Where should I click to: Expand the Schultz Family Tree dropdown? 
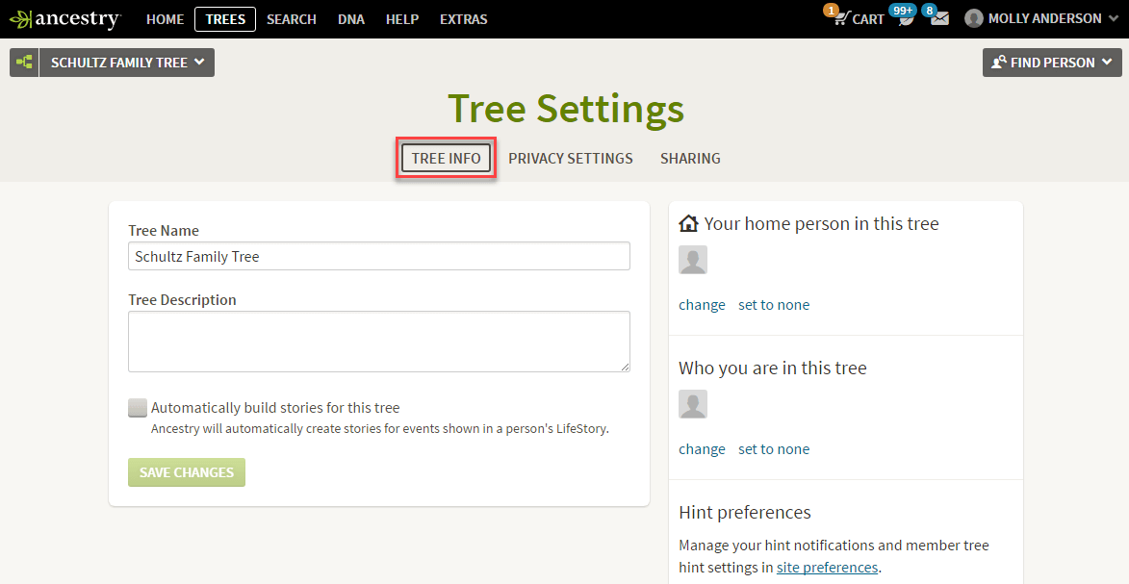[x=127, y=63]
